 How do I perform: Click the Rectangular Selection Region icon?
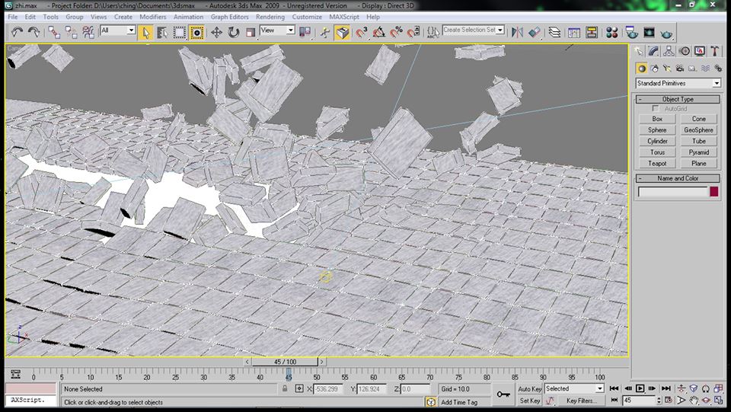coord(180,33)
